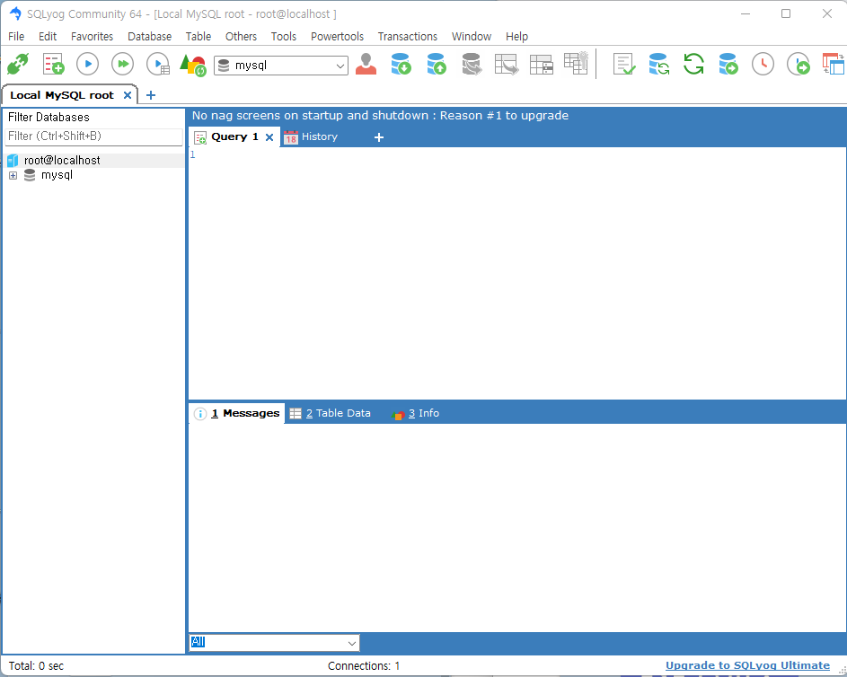Click the copy database to other host icon
Screen dimensions: 847x677
coord(728,65)
